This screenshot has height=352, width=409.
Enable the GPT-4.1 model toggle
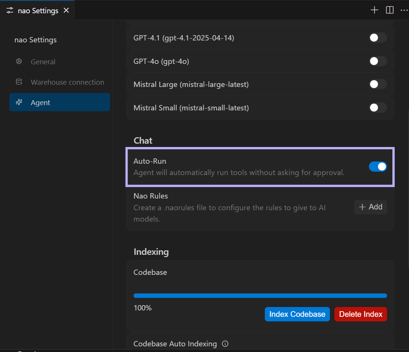[378, 38]
